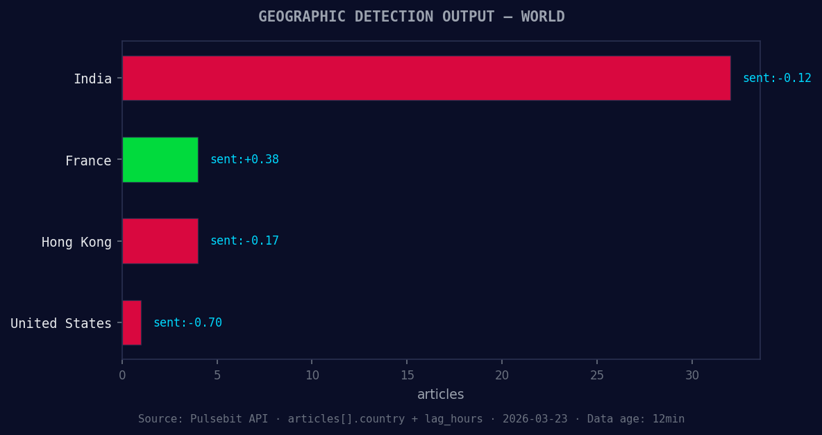Select the '0' tick mark on the x-axis
822x435 pixels.
[x=122, y=375]
